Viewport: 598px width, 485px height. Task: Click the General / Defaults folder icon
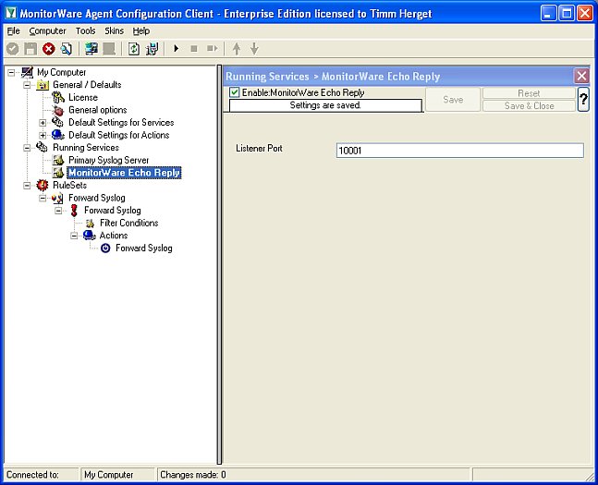tap(43, 85)
